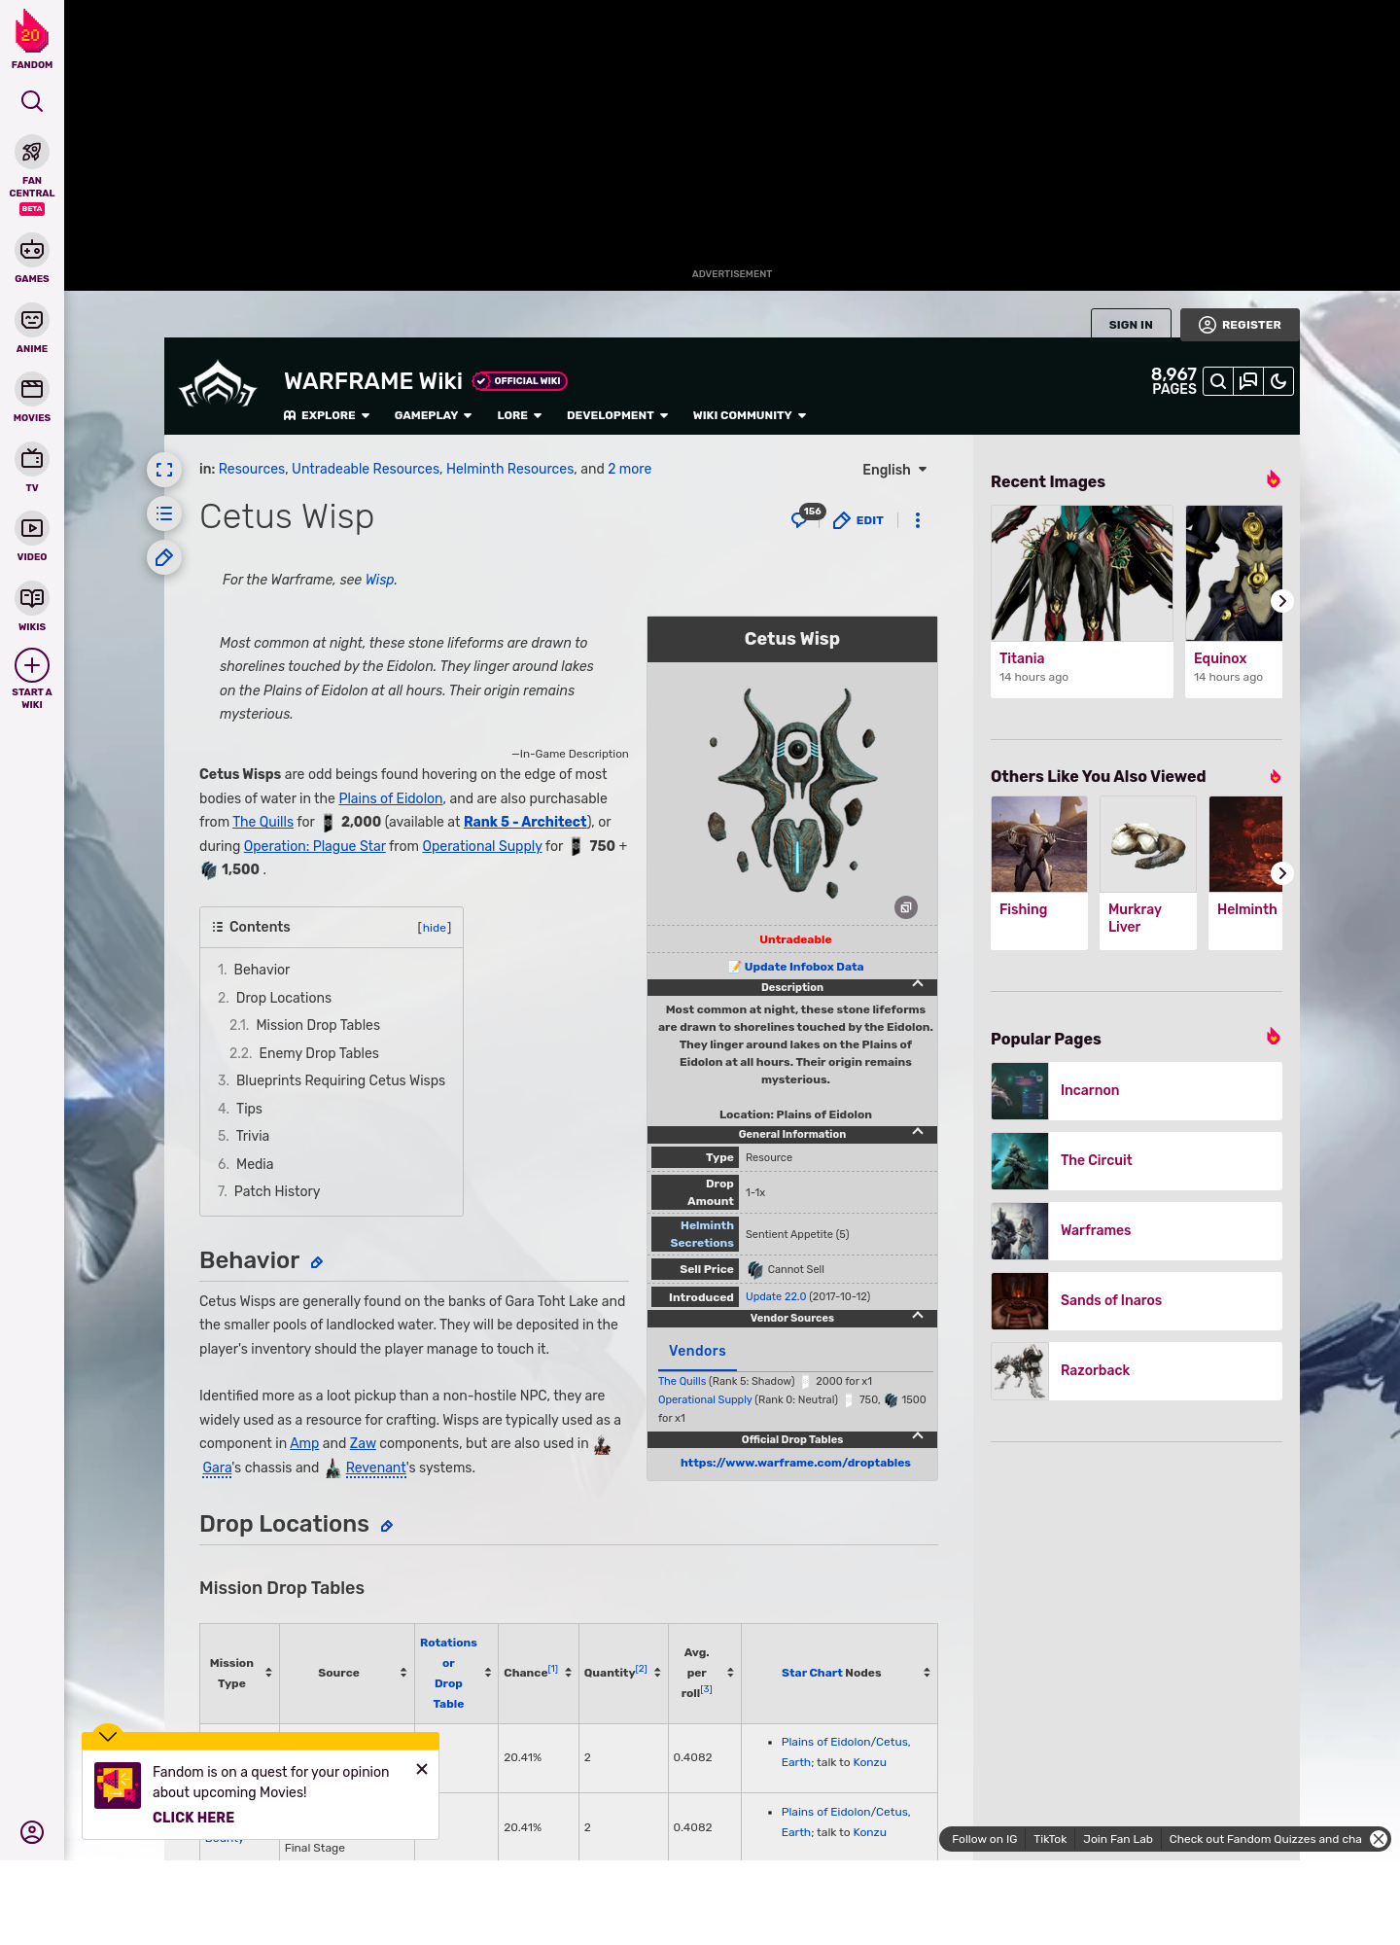Image resolution: width=1400 pixels, height=1945 pixels.
Task: Open the Development menu
Action: point(617,415)
